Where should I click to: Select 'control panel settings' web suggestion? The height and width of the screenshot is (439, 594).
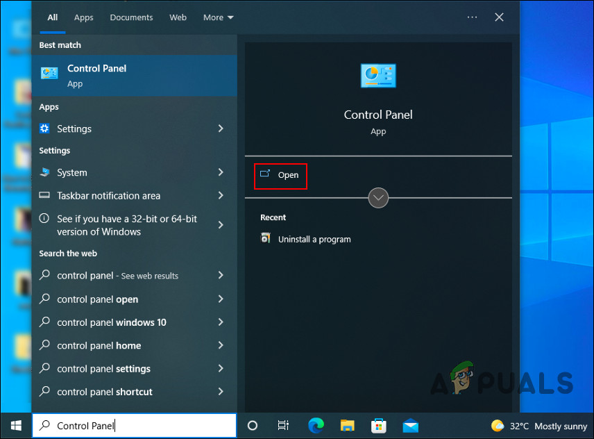(103, 368)
